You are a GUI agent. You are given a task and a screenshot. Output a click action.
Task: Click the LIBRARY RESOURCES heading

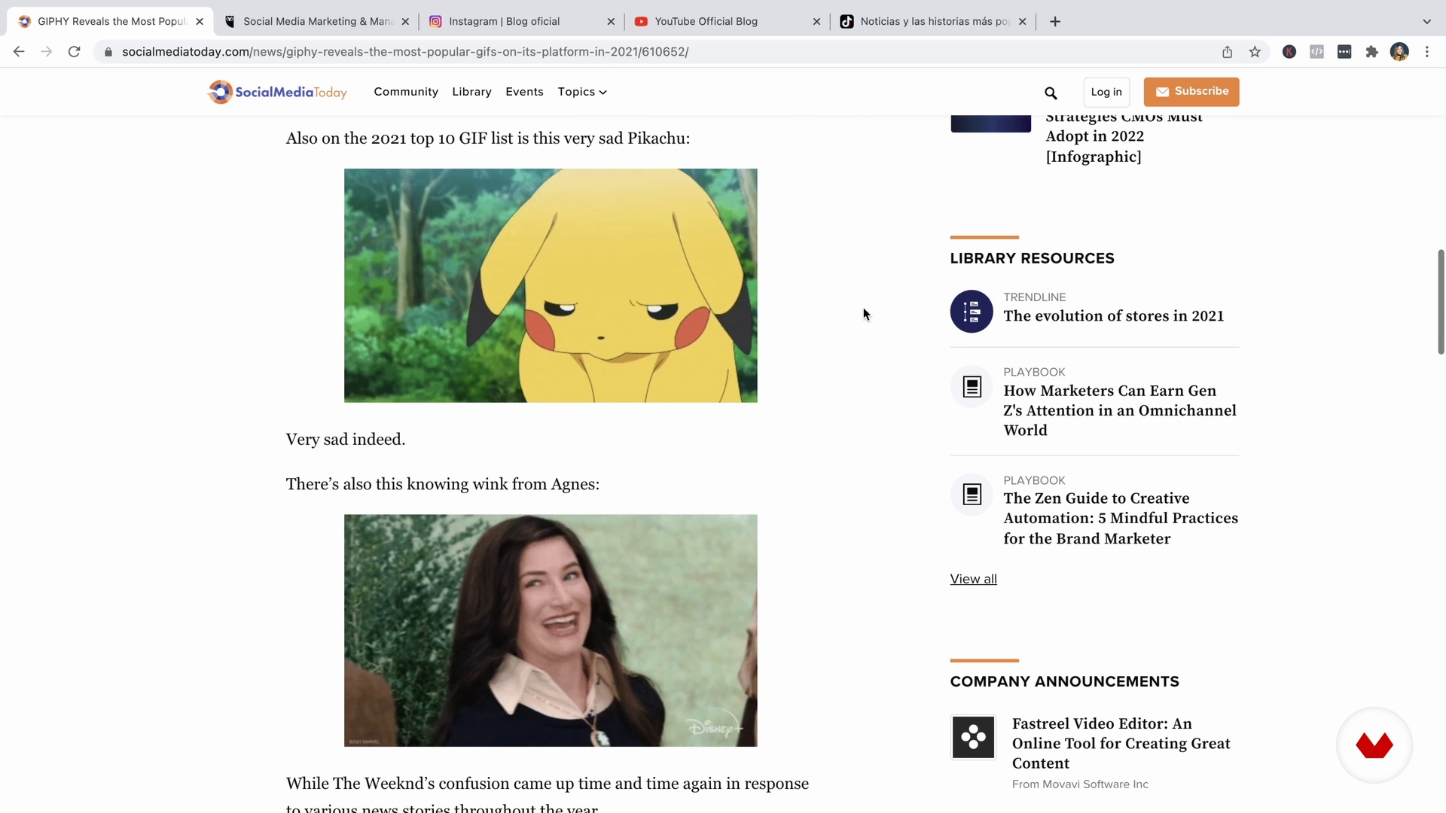click(x=1032, y=258)
